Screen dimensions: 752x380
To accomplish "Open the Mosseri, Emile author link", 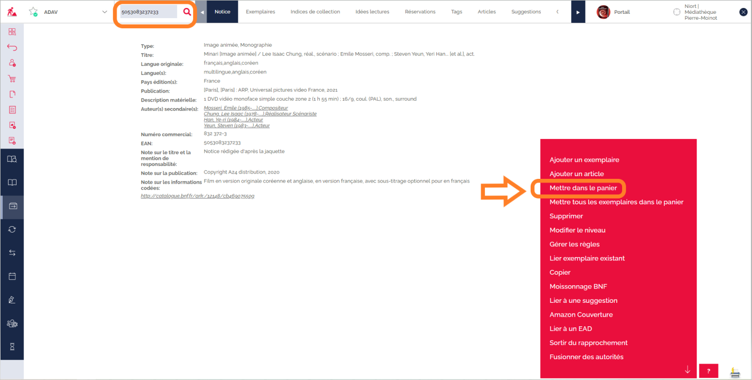I will [246, 108].
